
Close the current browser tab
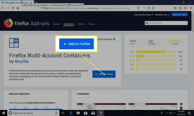point(31,2)
